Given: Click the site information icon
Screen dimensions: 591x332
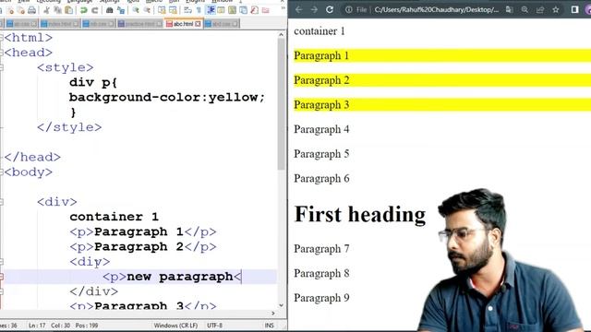Looking at the screenshot, I should 349,9.
